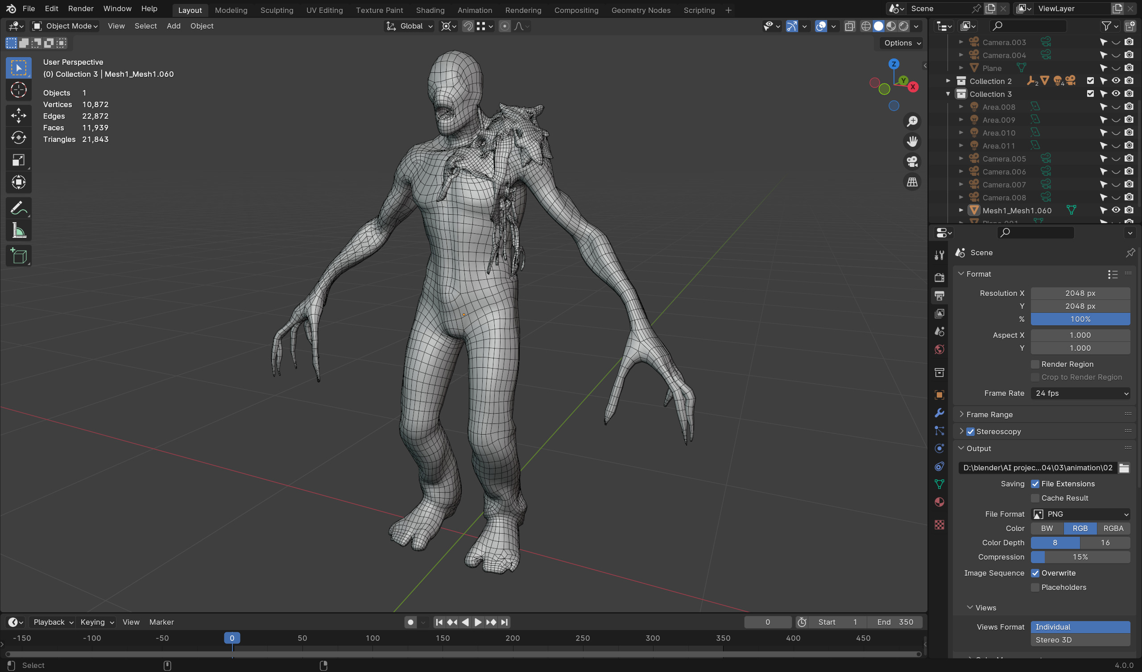Image resolution: width=1142 pixels, height=672 pixels.
Task: Open the File Format PNG dropdown
Action: [1080, 514]
